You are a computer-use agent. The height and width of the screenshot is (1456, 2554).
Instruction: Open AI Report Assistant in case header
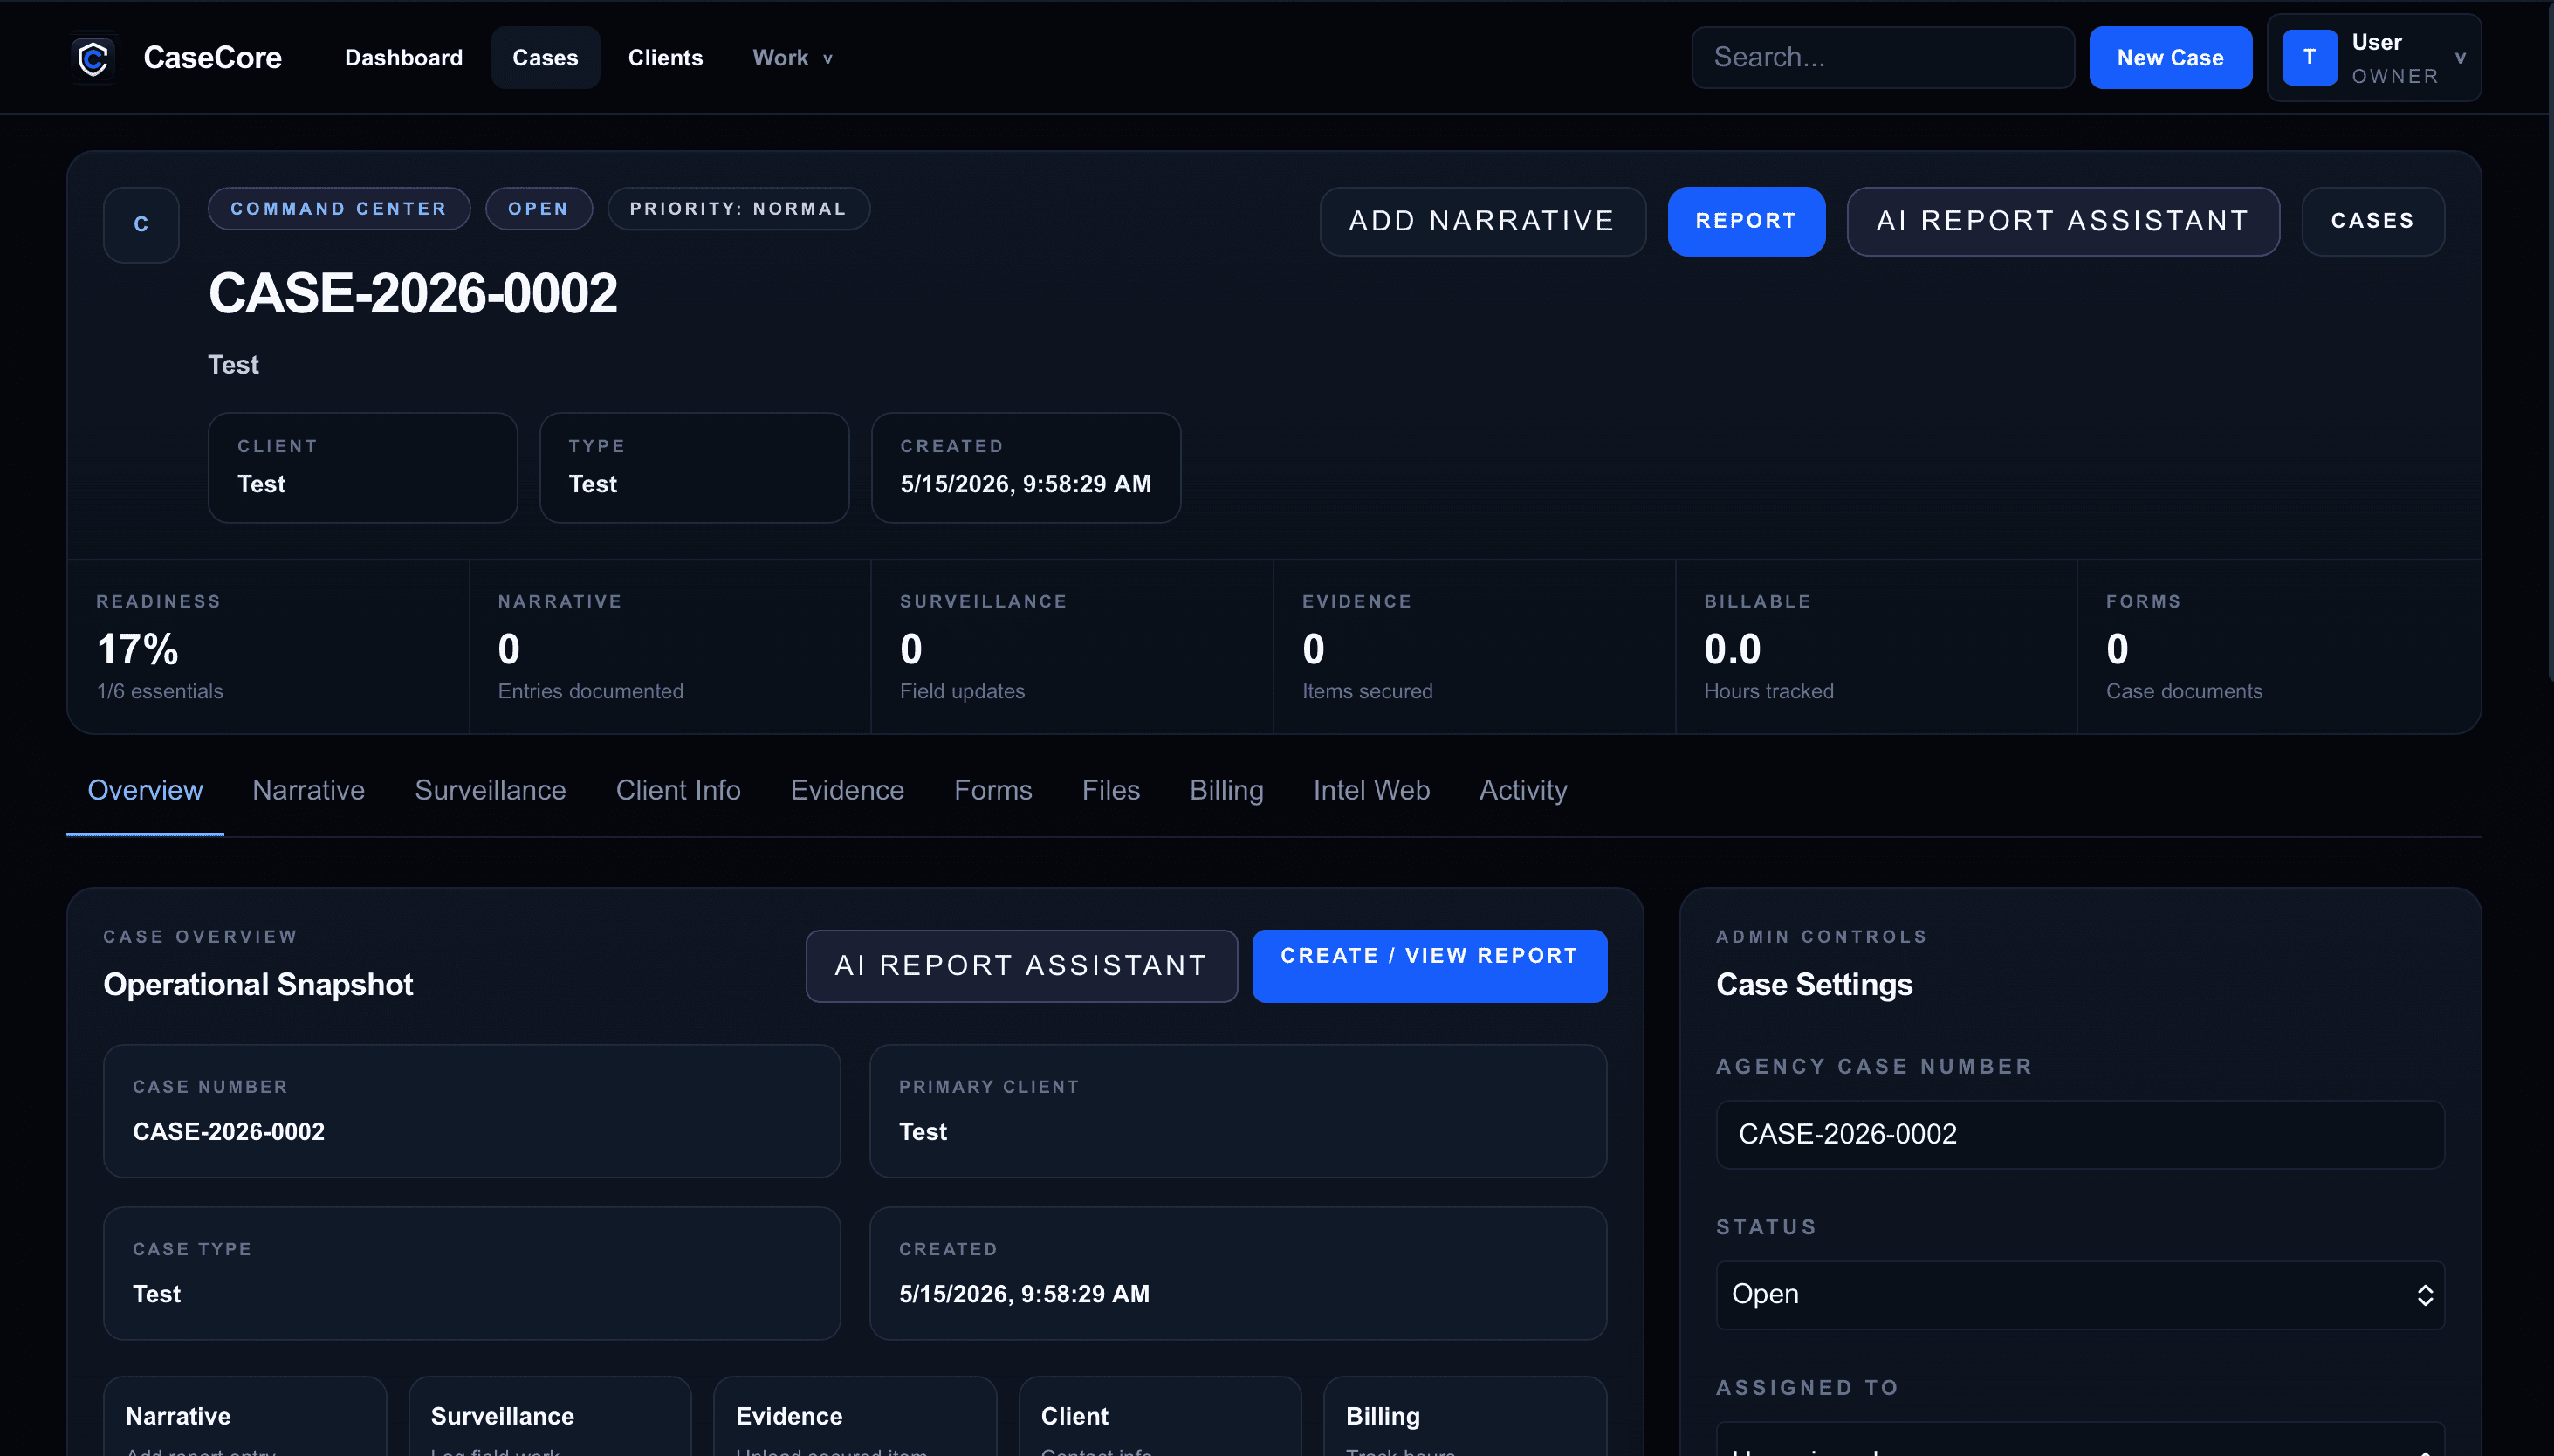2062,221
